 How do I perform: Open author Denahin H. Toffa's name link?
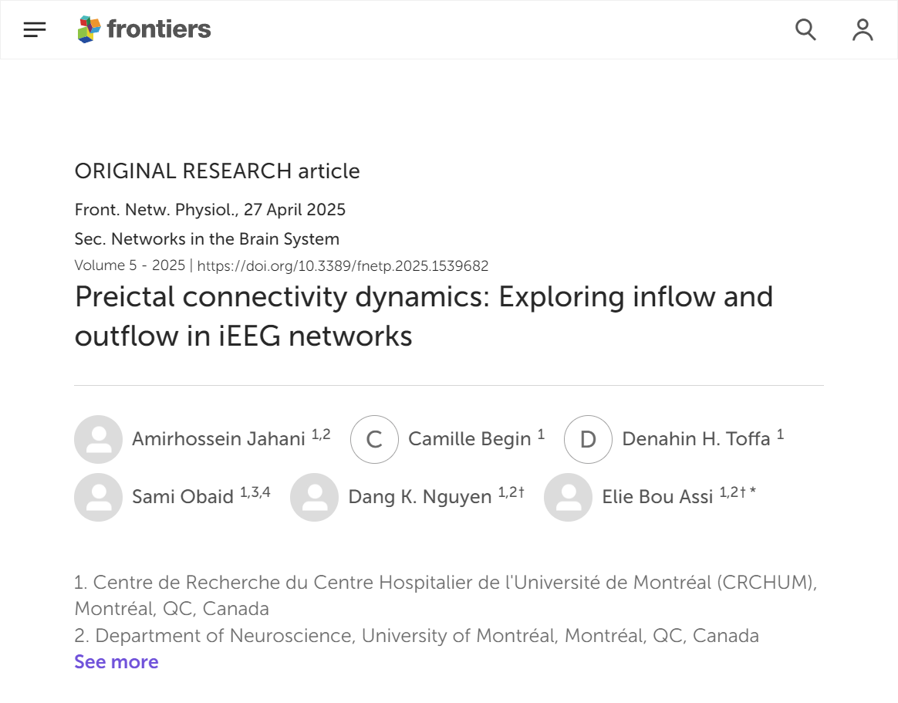696,439
